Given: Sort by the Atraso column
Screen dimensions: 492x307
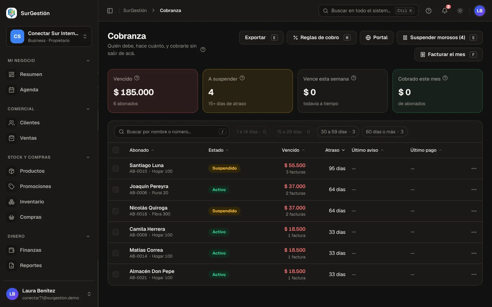Looking at the screenshot, I should tap(335, 150).
